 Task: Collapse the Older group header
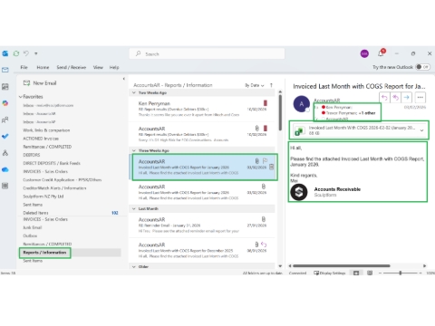(x=134, y=266)
